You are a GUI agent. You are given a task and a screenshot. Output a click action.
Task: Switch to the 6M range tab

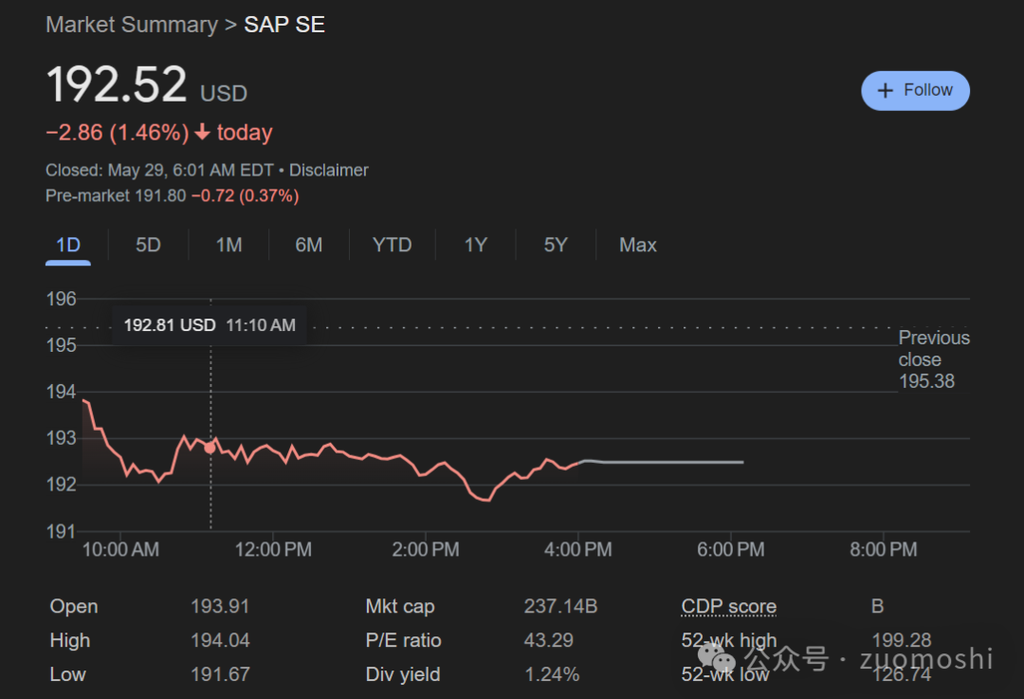(x=308, y=245)
